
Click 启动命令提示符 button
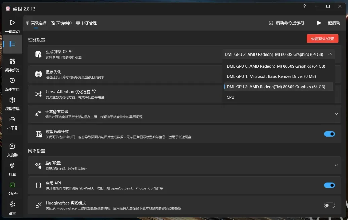point(286,23)
